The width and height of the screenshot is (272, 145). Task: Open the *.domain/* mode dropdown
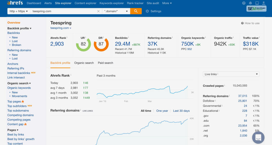click(116, 11)
